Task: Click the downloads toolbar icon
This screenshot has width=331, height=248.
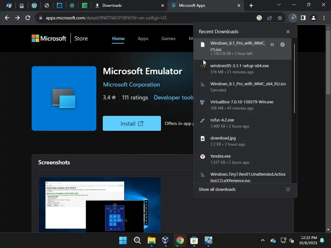Action: [293, 18]
